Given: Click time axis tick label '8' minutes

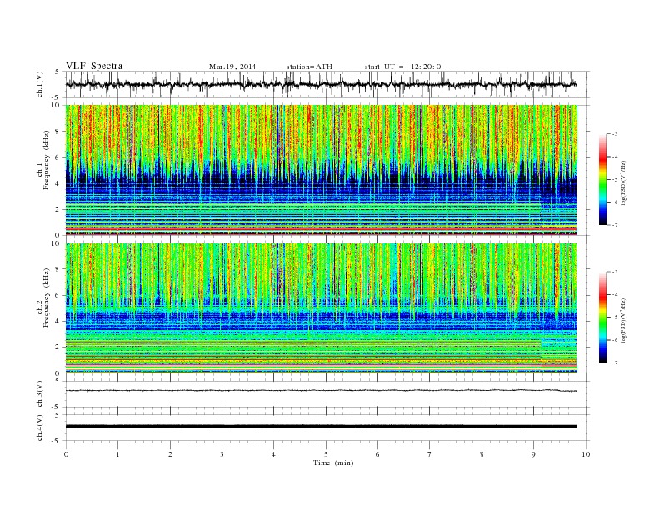Looking at the screenshot, I should tap(482, 454).
